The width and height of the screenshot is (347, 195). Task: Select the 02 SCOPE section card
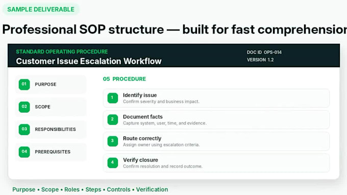(51, 107)
